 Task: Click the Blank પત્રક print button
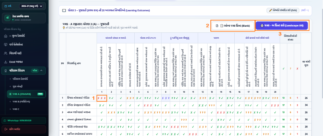[233, 26]
